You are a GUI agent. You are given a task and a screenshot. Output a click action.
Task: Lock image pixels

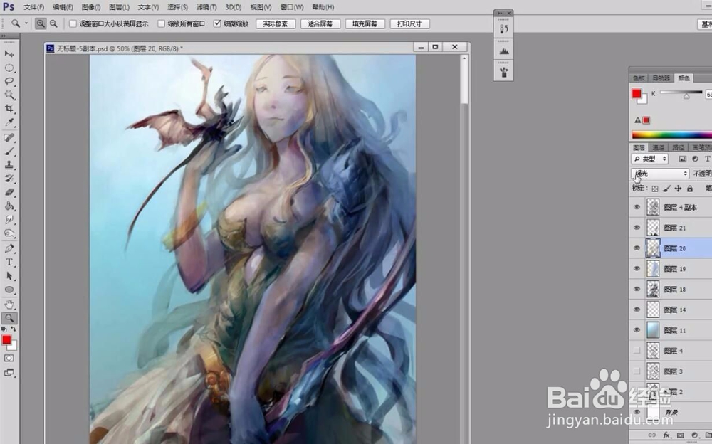click(666, 189)
